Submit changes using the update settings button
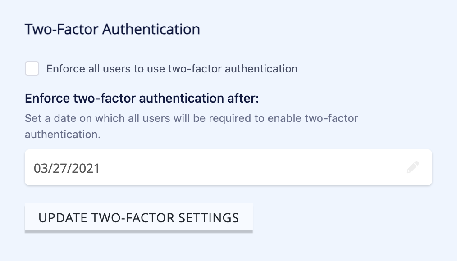 coord(138,217)
